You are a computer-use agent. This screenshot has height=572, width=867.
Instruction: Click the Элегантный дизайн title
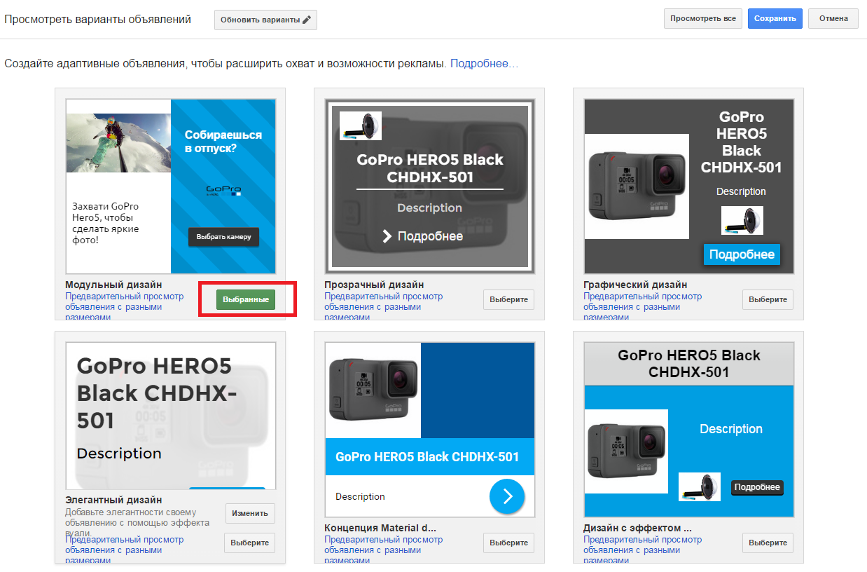(x=113, y=500)
